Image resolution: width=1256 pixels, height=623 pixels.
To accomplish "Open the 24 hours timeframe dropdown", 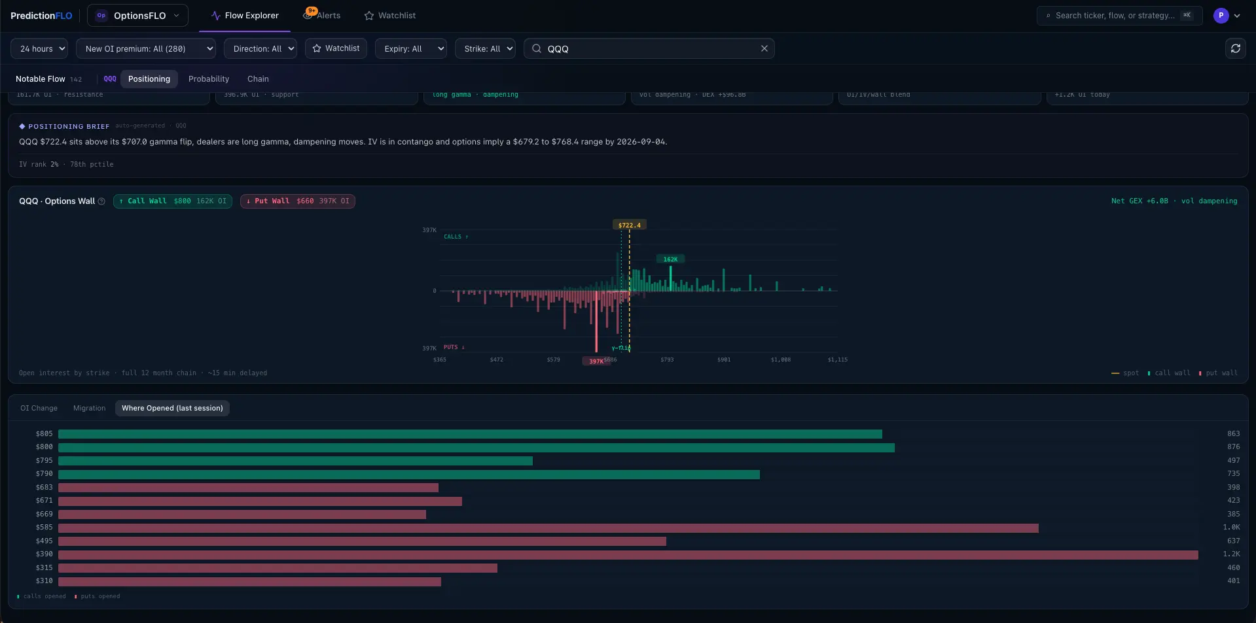I will [x=39, y=48].
